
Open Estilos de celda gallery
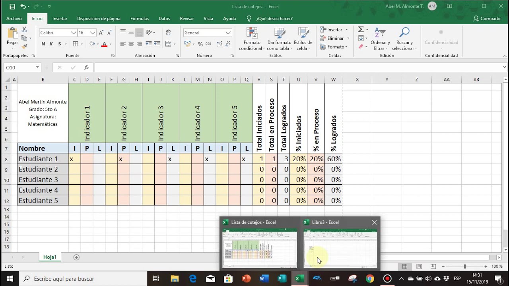click(303, 39)
